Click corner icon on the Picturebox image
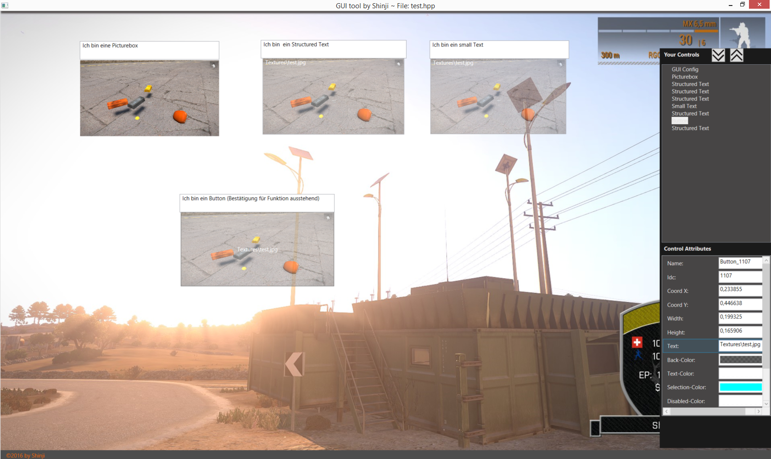The width and height of the screenshot is (771, 459). click(x=213, y=66)
